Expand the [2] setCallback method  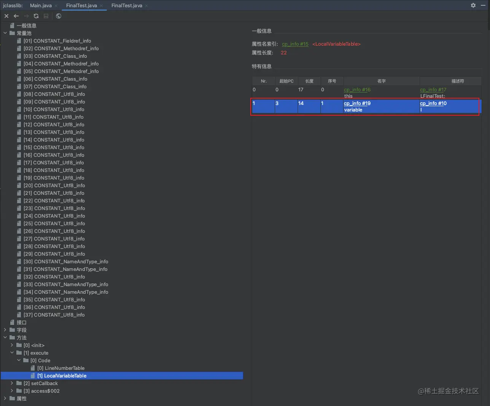click(x=12, y=383)
